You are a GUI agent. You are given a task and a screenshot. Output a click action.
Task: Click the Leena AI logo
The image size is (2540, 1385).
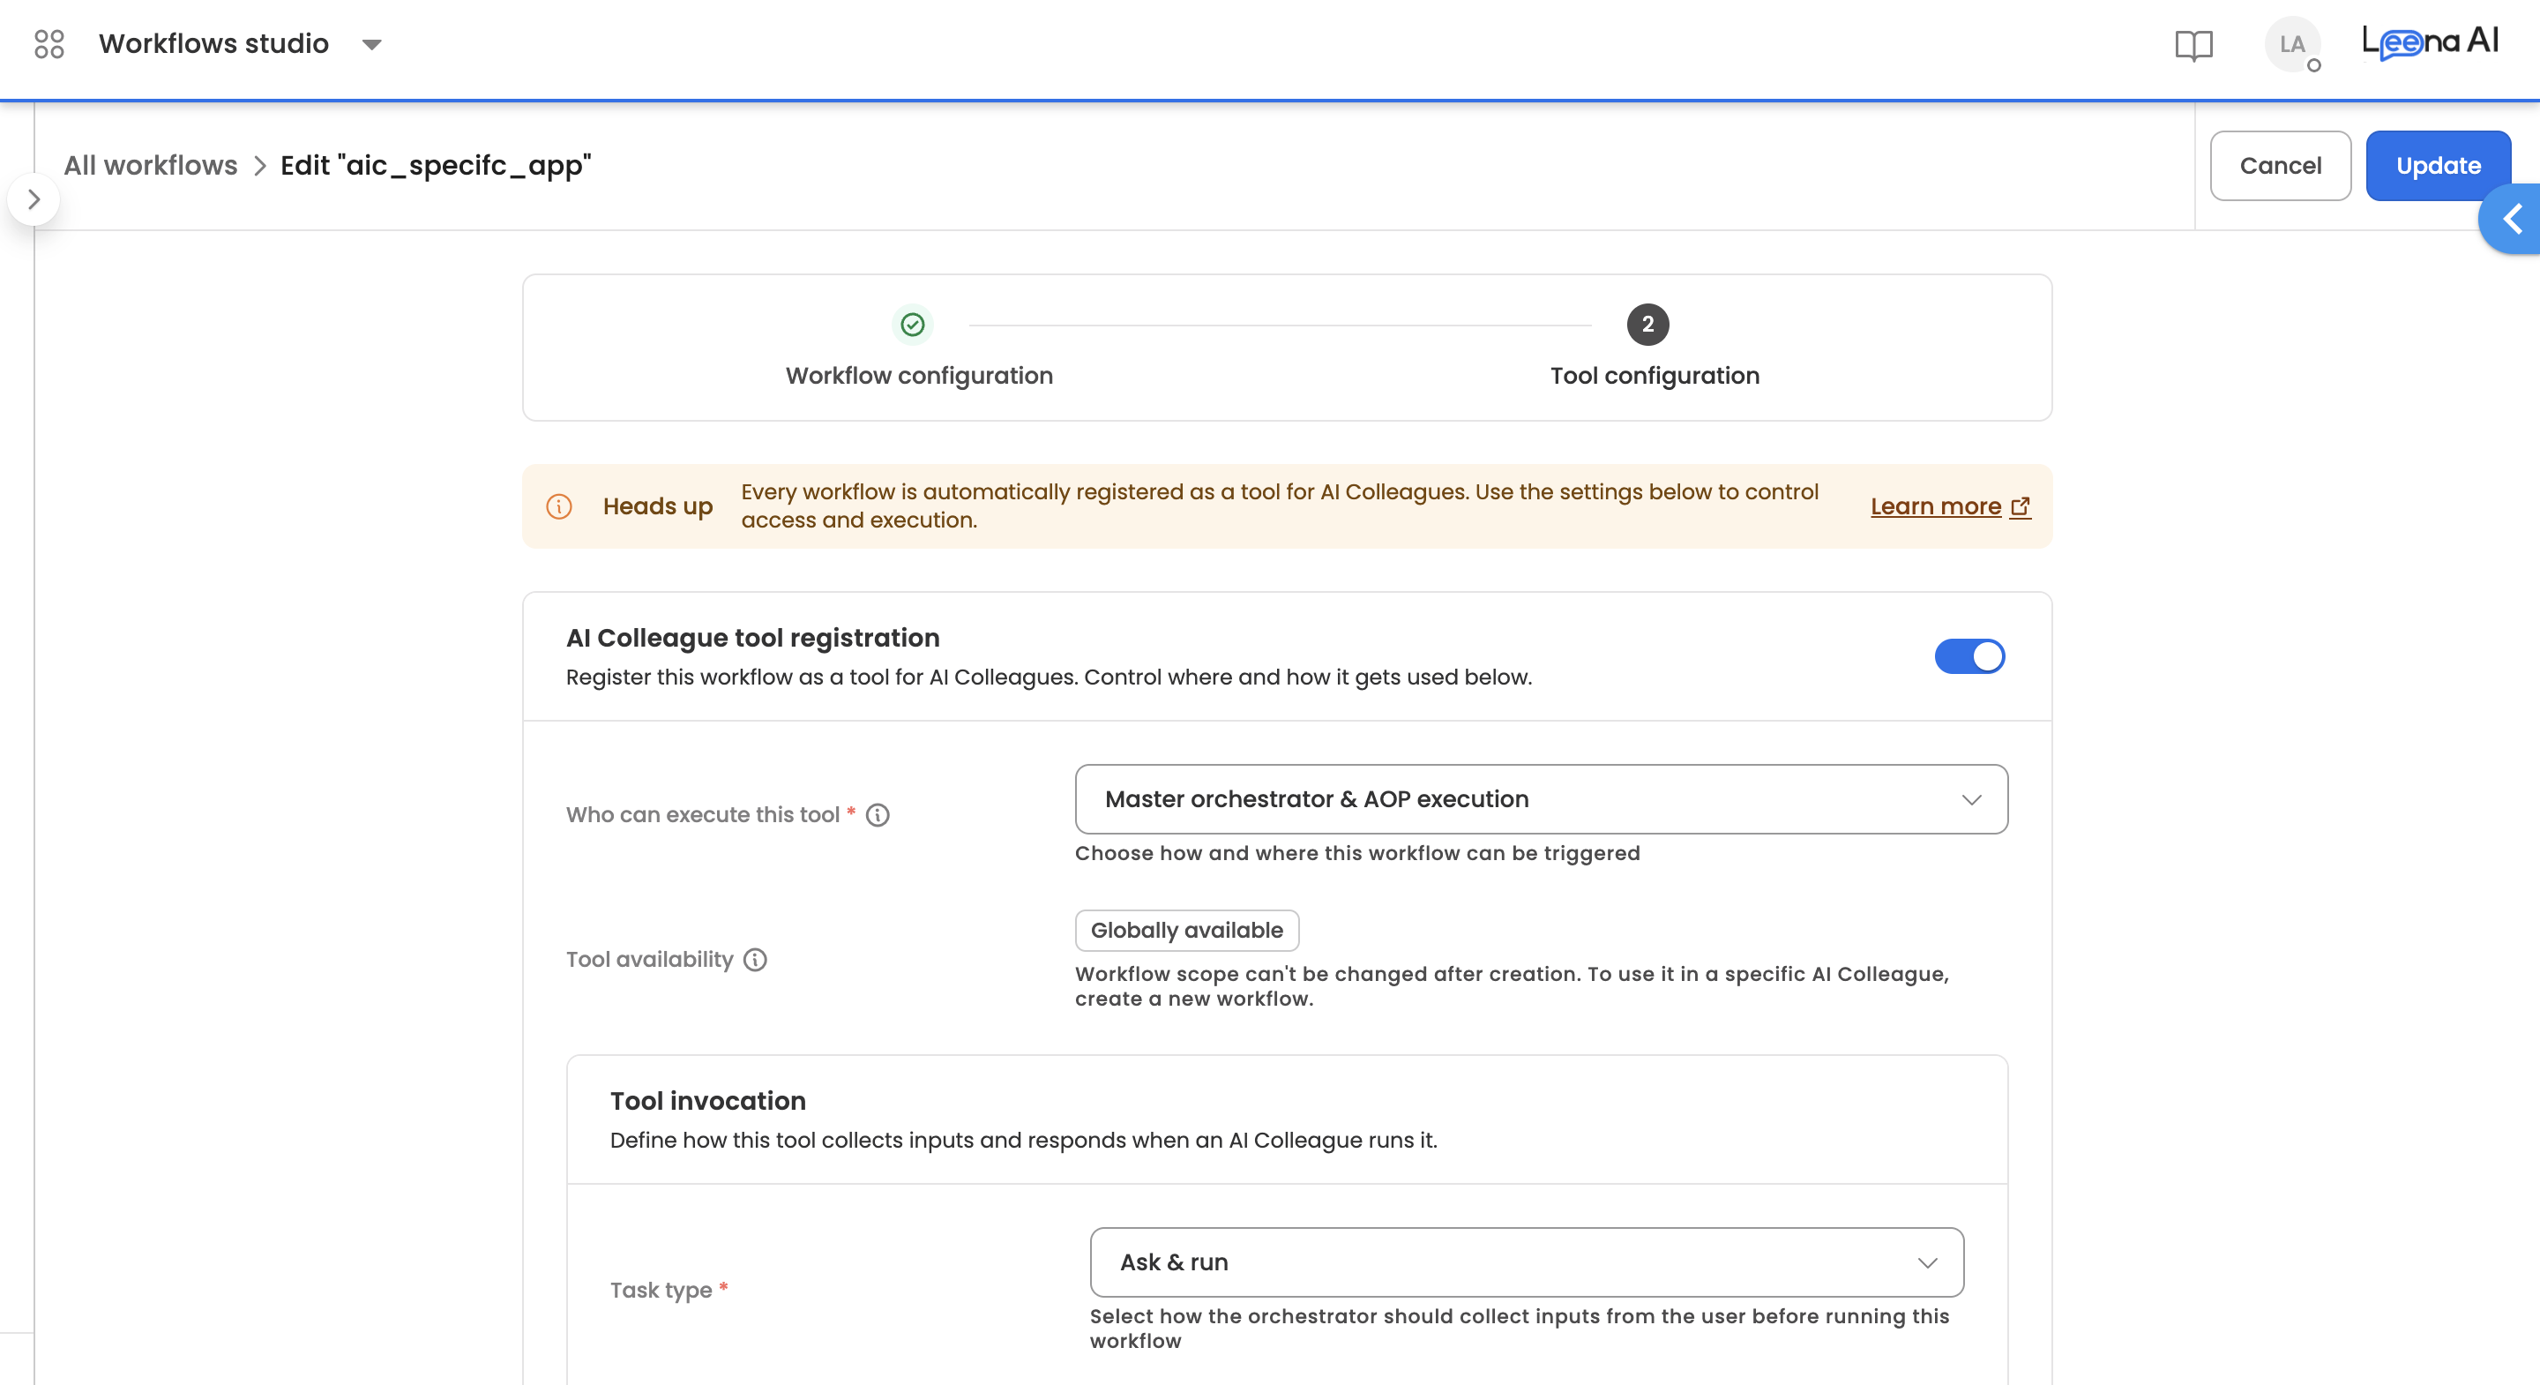pos(2430,41)
